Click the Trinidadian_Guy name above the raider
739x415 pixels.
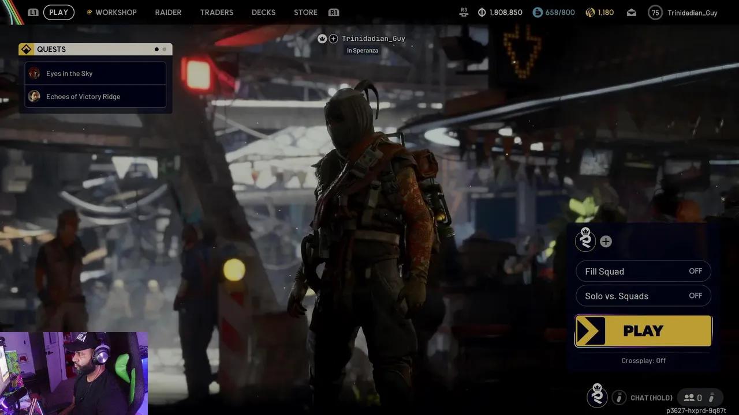374,39
